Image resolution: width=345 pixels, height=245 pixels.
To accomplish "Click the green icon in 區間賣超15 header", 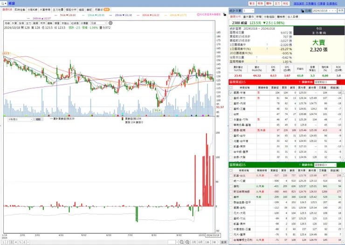I will click(x=339, y=165).
